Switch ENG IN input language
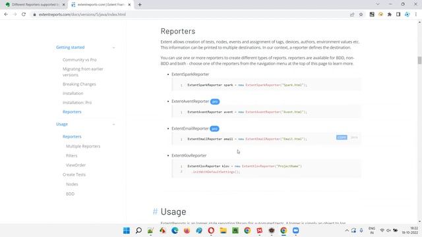The height and width of the screenshot is (237, 422). [372, 230]
